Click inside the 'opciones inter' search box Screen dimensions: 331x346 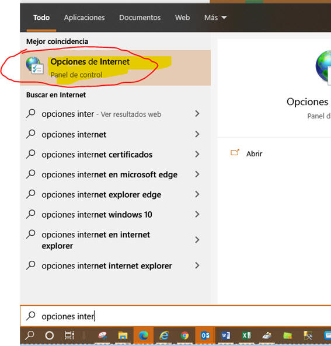pyautogui.click(x=176, y=316)
